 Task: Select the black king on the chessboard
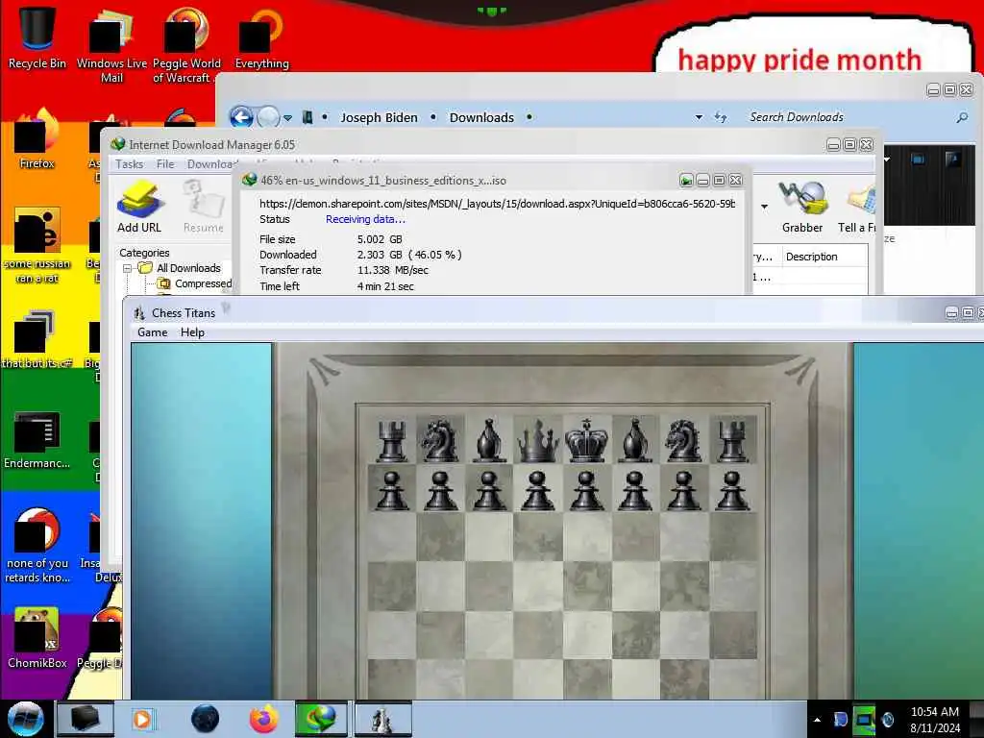pyautogui.click(x=586, y=440)
